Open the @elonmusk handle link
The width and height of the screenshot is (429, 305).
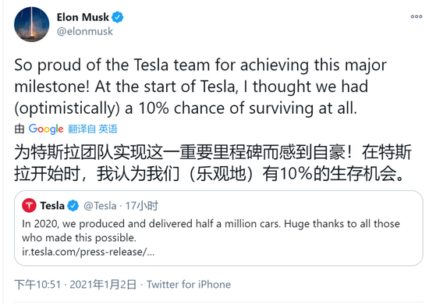coord(85,31)
